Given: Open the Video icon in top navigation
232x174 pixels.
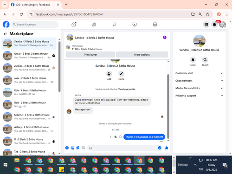Looking at the screenshot, I should pos(135,25).
